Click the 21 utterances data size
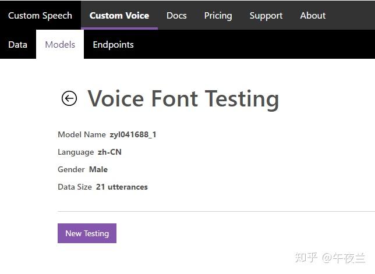 point(122,187)
